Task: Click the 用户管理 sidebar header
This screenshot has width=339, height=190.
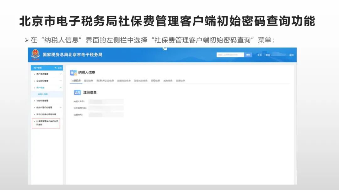Action: [47, 68]
